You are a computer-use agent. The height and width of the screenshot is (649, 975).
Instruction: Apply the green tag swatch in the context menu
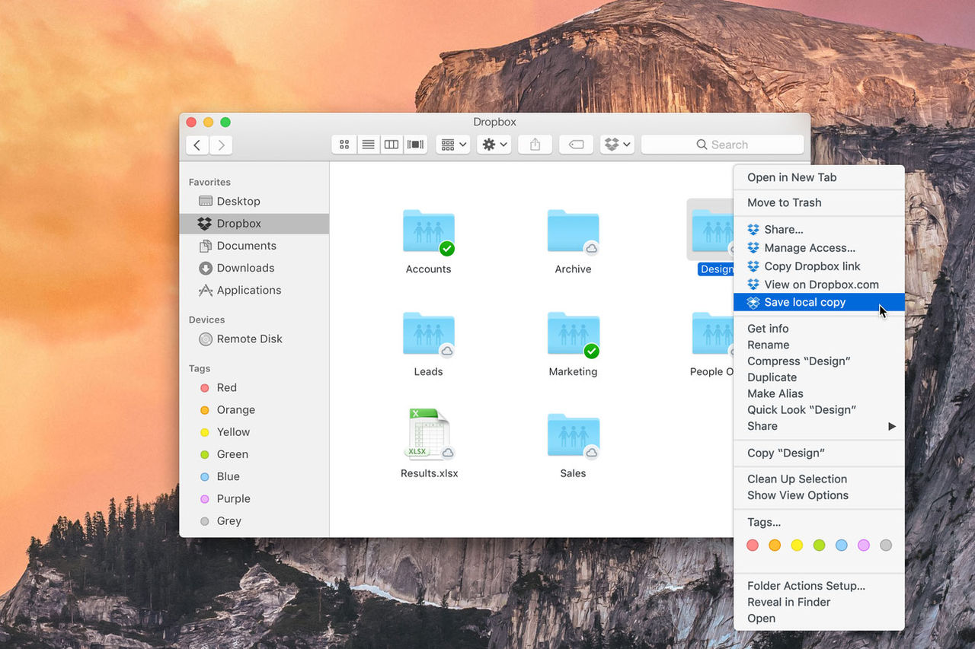[x=819, y=546]
